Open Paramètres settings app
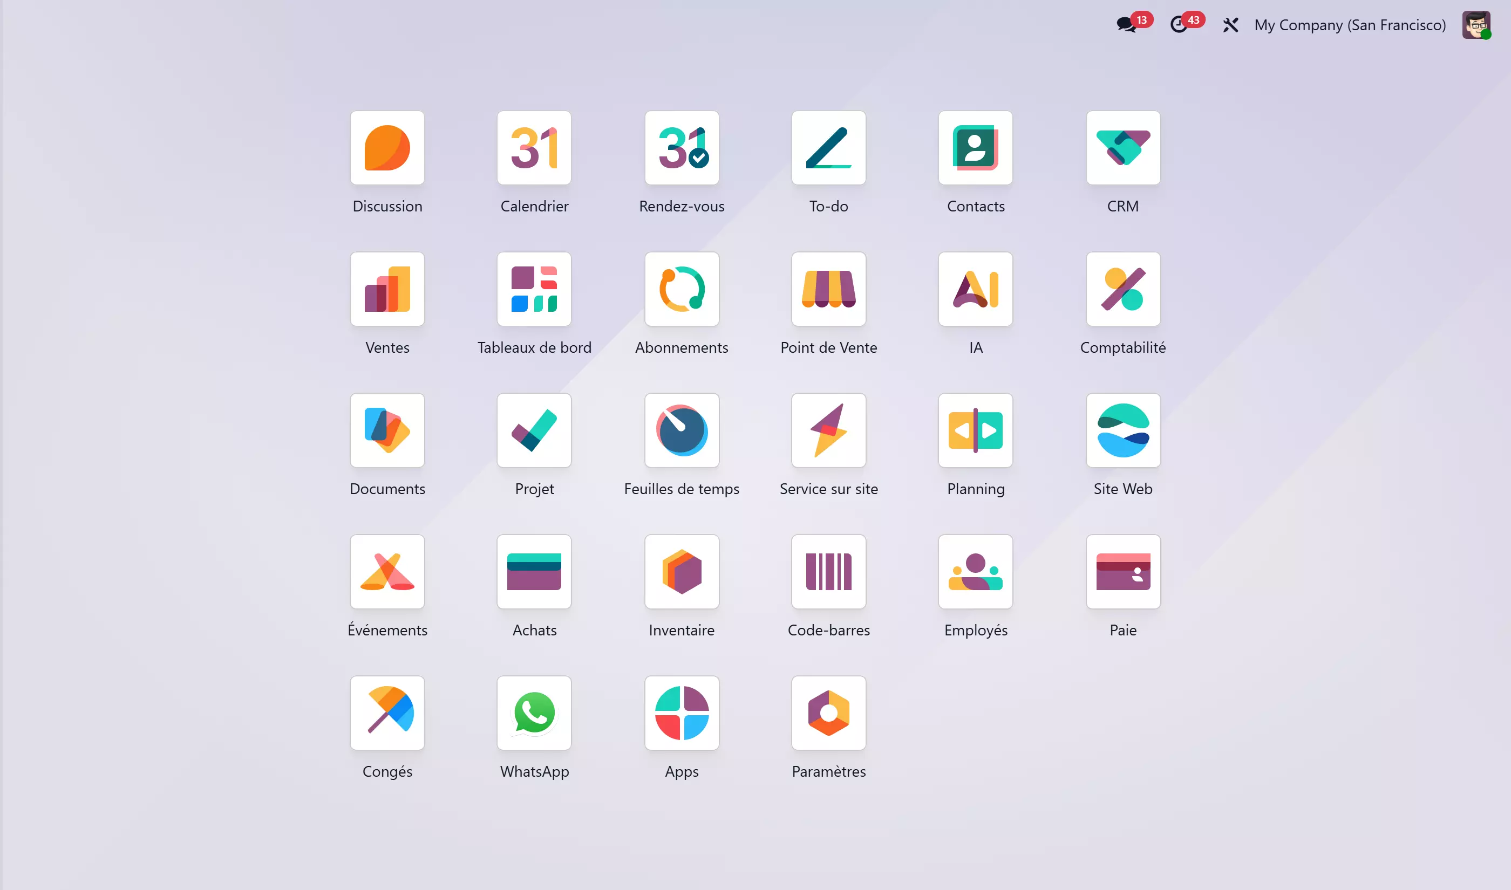 click(828, 713)
